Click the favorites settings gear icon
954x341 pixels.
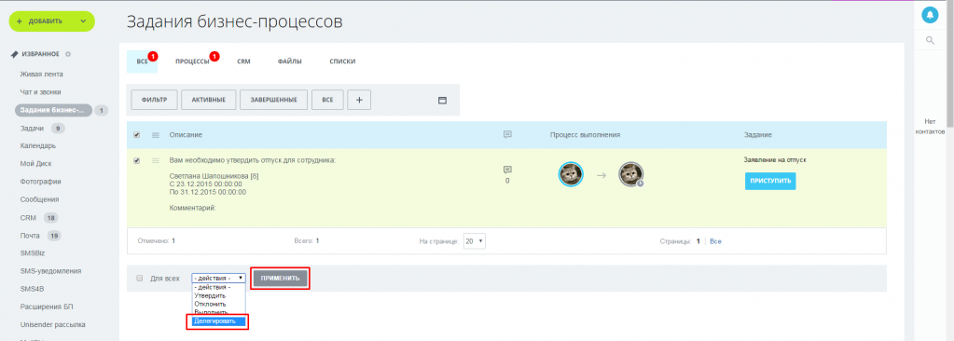click(x=68, y=54)
